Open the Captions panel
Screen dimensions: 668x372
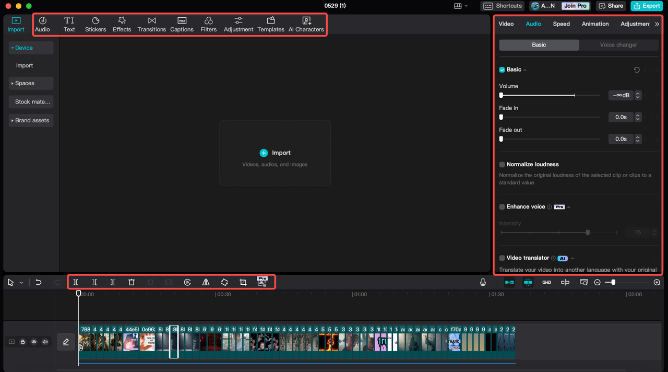(x=182, y=24)
